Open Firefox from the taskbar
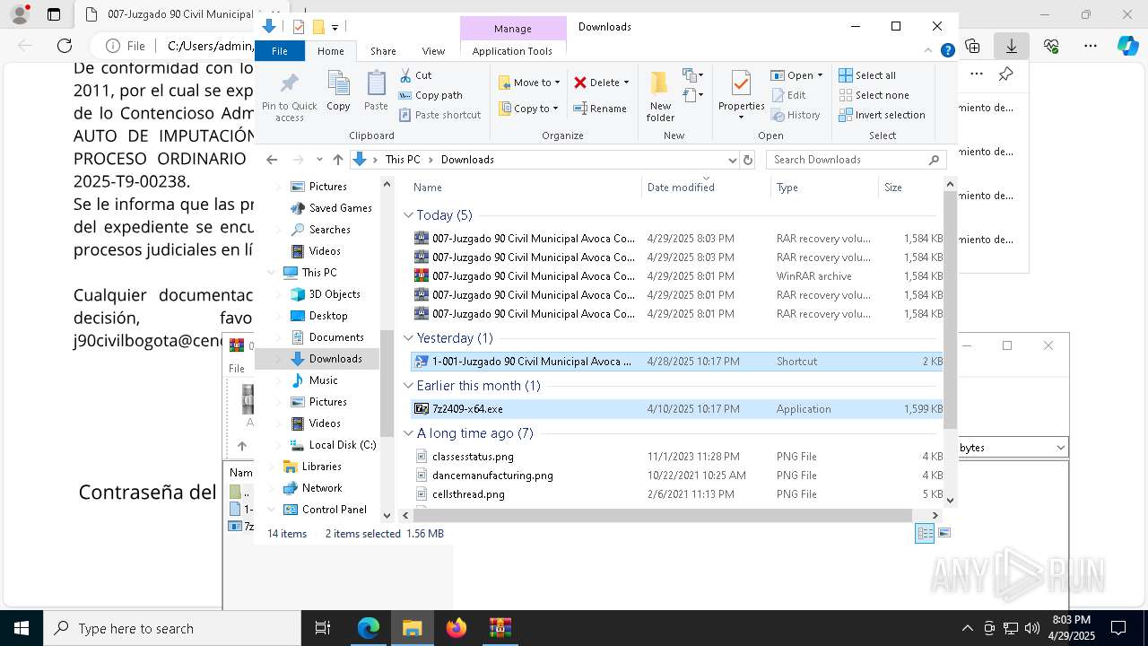Screen dimensions: 1148x646 (x=457, y=628)
